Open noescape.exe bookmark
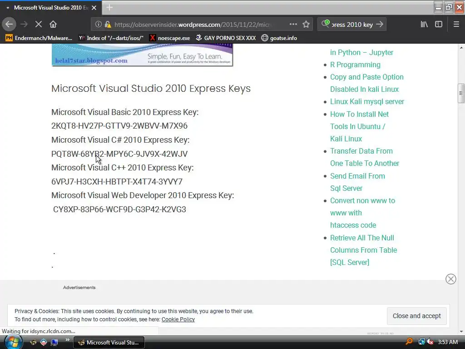465x349 pixels. pyautogui.click(x=170, y=38)
